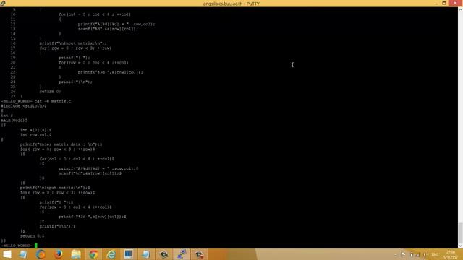Click the green cursor at the final prompt

pyautogui.click(x=36, y=246)
